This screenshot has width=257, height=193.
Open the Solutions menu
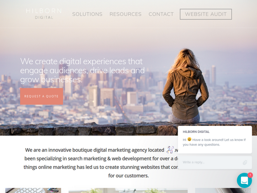[87, 14]
